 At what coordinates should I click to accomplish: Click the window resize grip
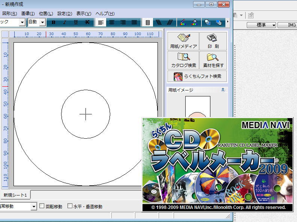coord(228,216)
